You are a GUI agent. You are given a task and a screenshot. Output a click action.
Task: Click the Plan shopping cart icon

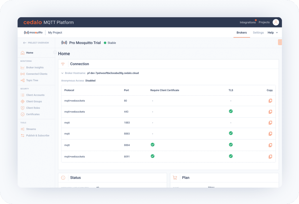tap(175, 177)
